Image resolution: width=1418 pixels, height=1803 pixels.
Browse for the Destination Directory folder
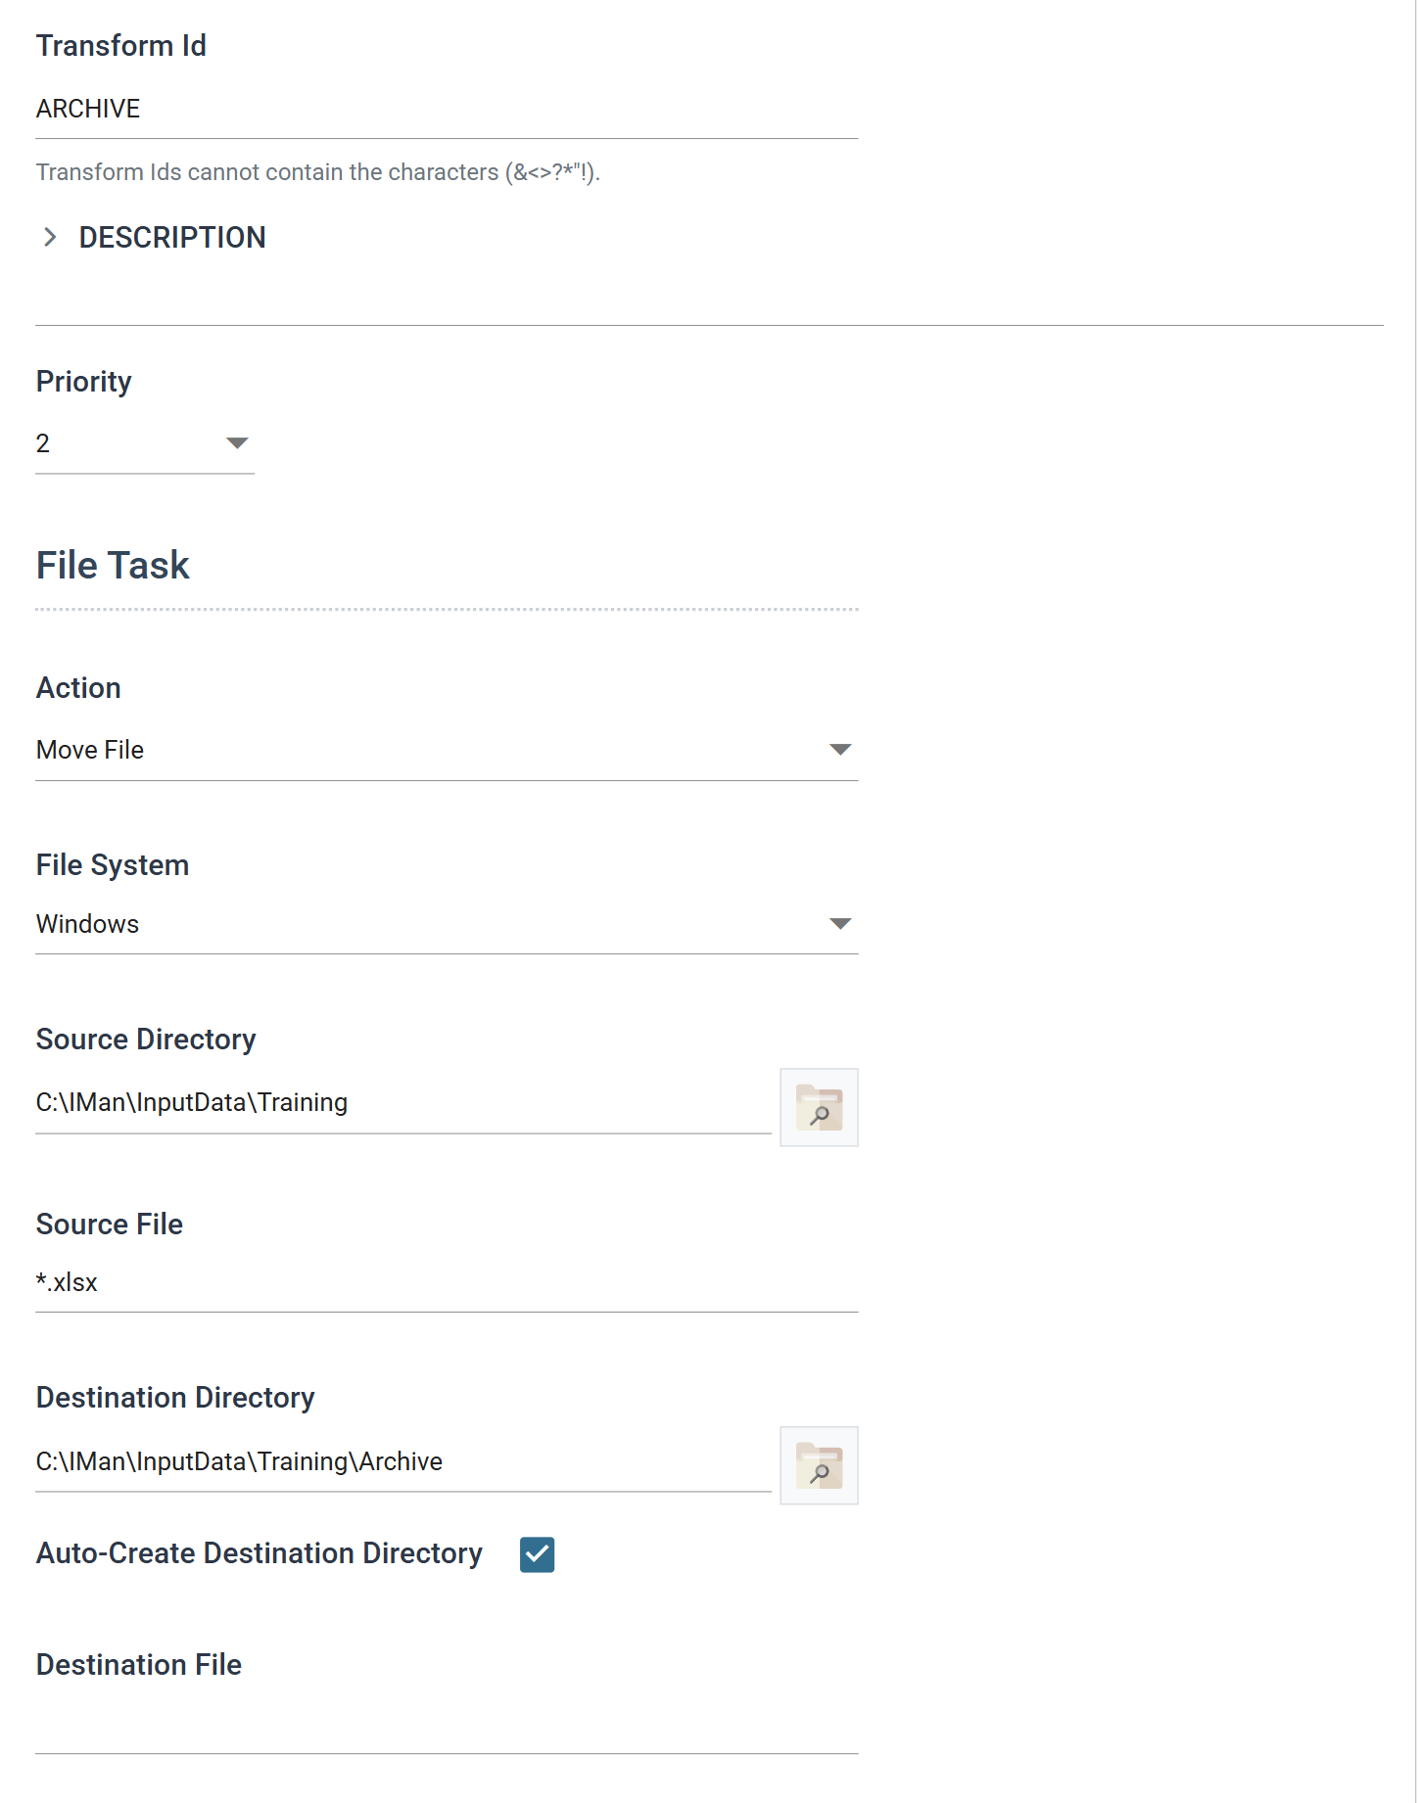click(819, 1465)
